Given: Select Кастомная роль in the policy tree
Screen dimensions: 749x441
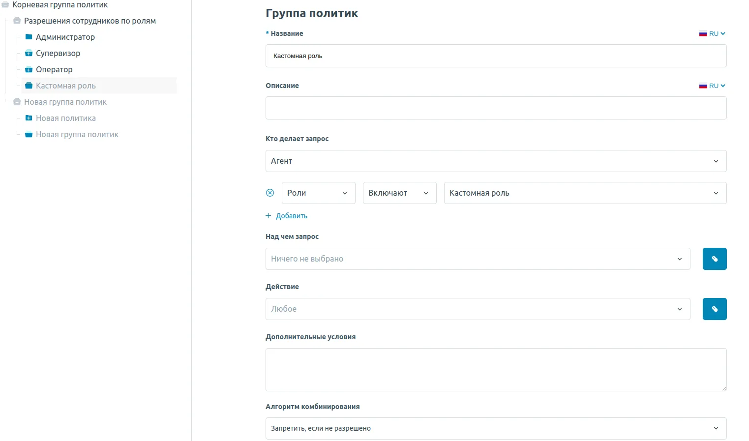Looking at the screenshot, I should click(65, 86).
